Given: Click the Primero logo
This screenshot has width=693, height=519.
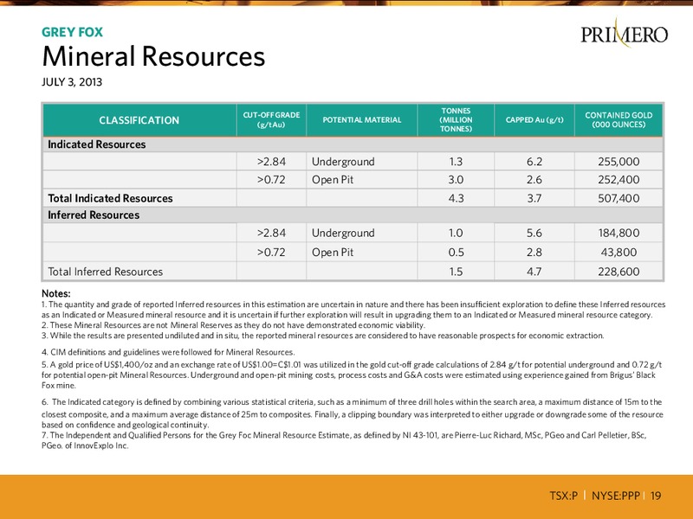Looking at the screenshot, I should [624, 33].
